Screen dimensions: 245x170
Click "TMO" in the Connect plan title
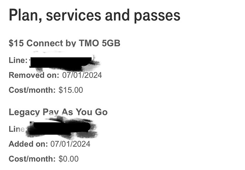click(x=89, y=43)
